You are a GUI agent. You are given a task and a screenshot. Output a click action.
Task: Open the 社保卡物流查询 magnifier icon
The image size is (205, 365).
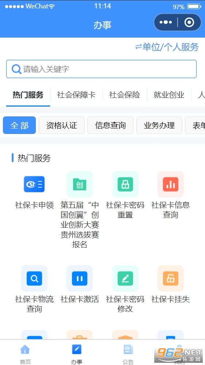click(x=34, y=278)
